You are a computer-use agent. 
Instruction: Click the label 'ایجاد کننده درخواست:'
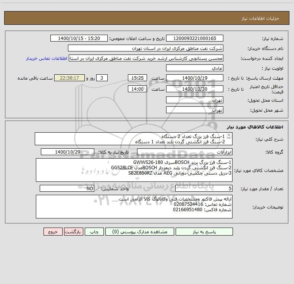click(262, 58)
